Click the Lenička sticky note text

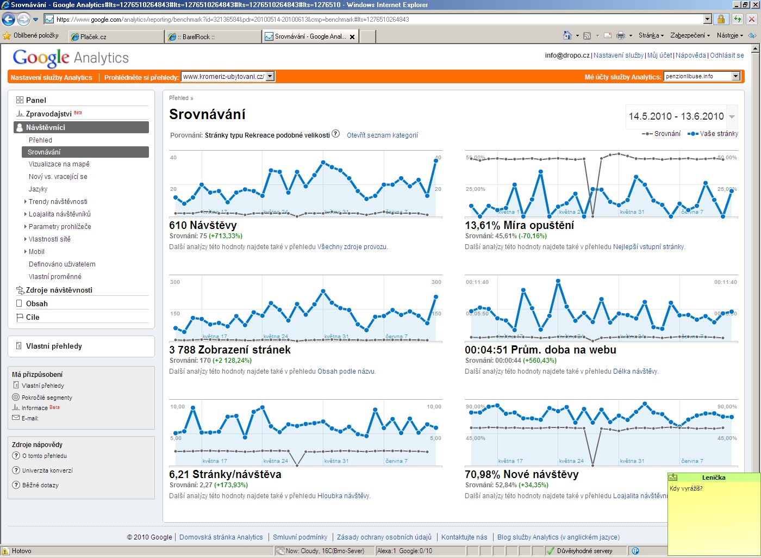(686, 488)
